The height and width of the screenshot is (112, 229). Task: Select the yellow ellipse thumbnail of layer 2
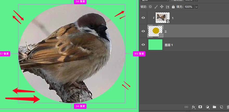pos(155,31)
